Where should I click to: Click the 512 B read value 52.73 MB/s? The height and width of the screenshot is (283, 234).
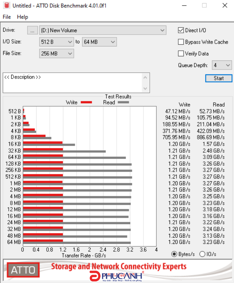pyautogui.click(x=212, y=111)
